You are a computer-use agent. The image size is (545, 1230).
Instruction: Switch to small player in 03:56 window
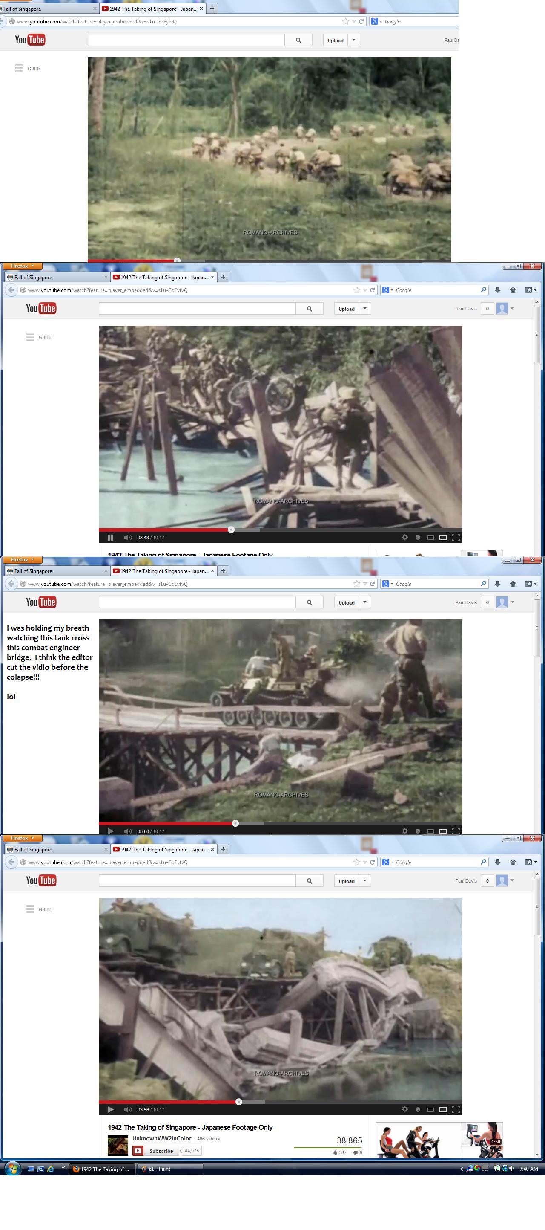(x=430, y=1109)
